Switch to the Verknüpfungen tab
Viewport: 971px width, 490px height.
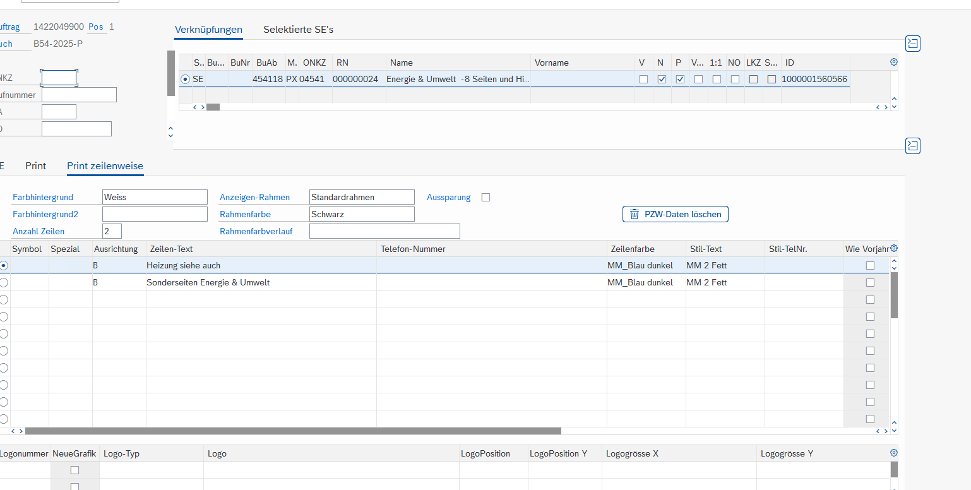[208, 29]
